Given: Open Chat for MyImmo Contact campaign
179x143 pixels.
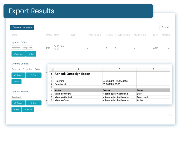Looking at the screenshot, I should pos(34,75).
